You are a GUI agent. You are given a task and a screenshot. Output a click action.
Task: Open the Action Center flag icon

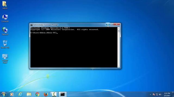click(154, 95)
